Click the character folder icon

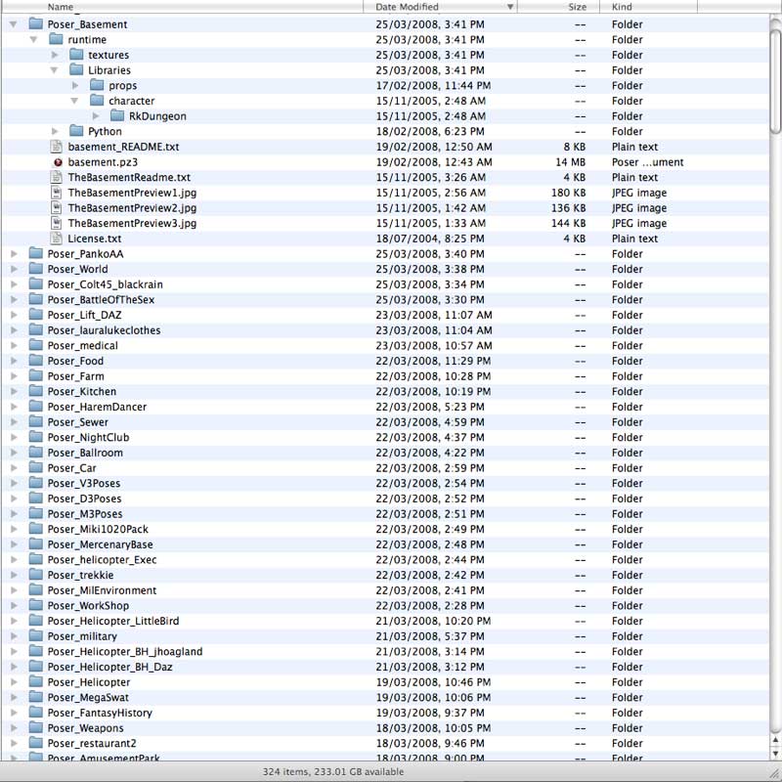point(97,101)
